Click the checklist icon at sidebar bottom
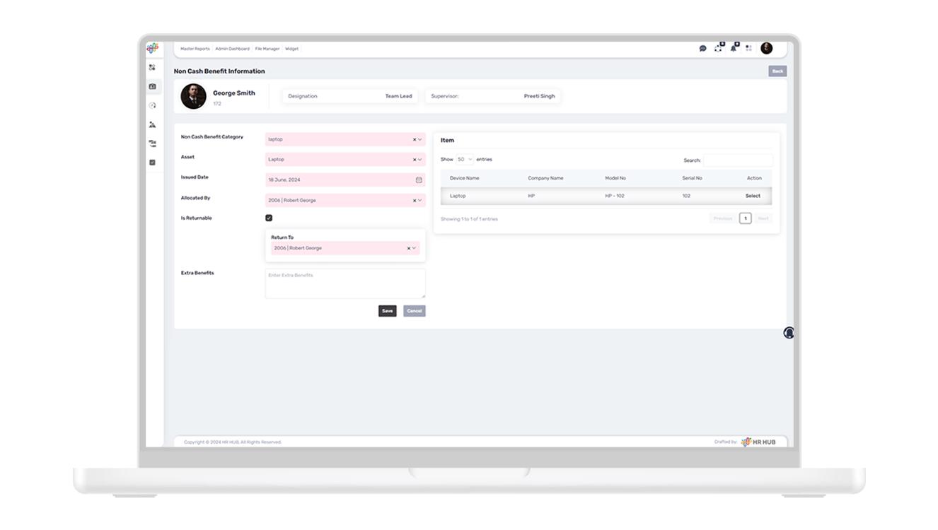Screen dimensions: 938x530 (x=152, y=163)
